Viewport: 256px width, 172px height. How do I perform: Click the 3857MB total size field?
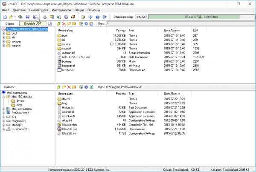click(141, 17)
